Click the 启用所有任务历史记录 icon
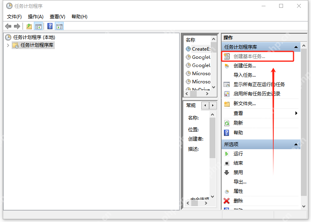311x222 pixels. coord(227,94)
